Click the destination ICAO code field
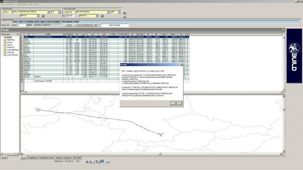 70,12
